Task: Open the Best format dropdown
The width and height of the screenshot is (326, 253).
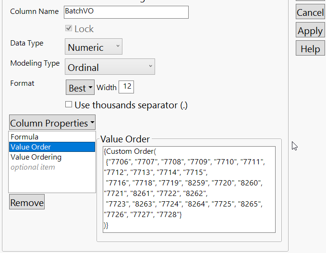Action: [x=80, y=88]
